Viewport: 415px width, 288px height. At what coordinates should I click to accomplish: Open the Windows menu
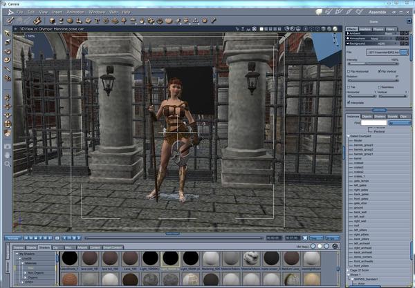(x=97, y=12)
